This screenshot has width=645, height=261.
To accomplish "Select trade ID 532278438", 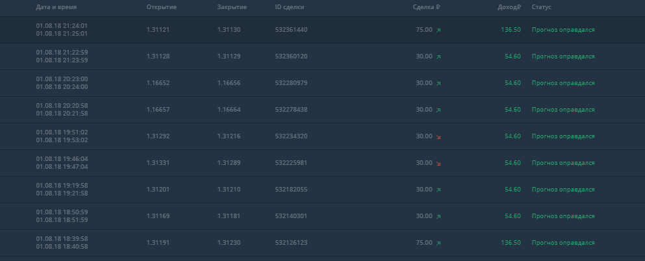I will tap(291, 109).
